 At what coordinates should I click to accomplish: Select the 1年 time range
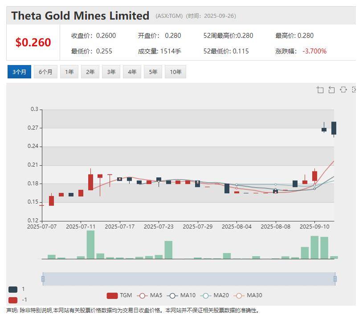point(69,72)
